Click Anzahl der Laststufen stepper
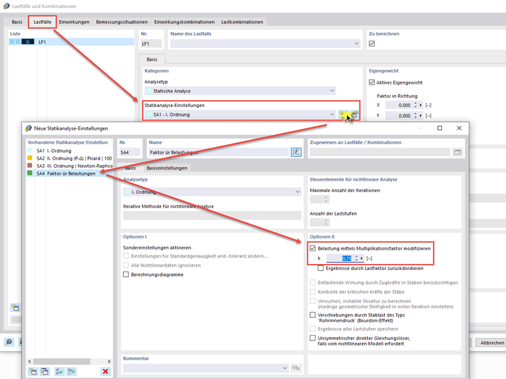 (326, 222)
